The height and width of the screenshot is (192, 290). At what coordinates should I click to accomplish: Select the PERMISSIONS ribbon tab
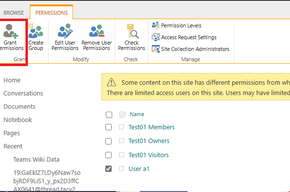click(51, 13)
